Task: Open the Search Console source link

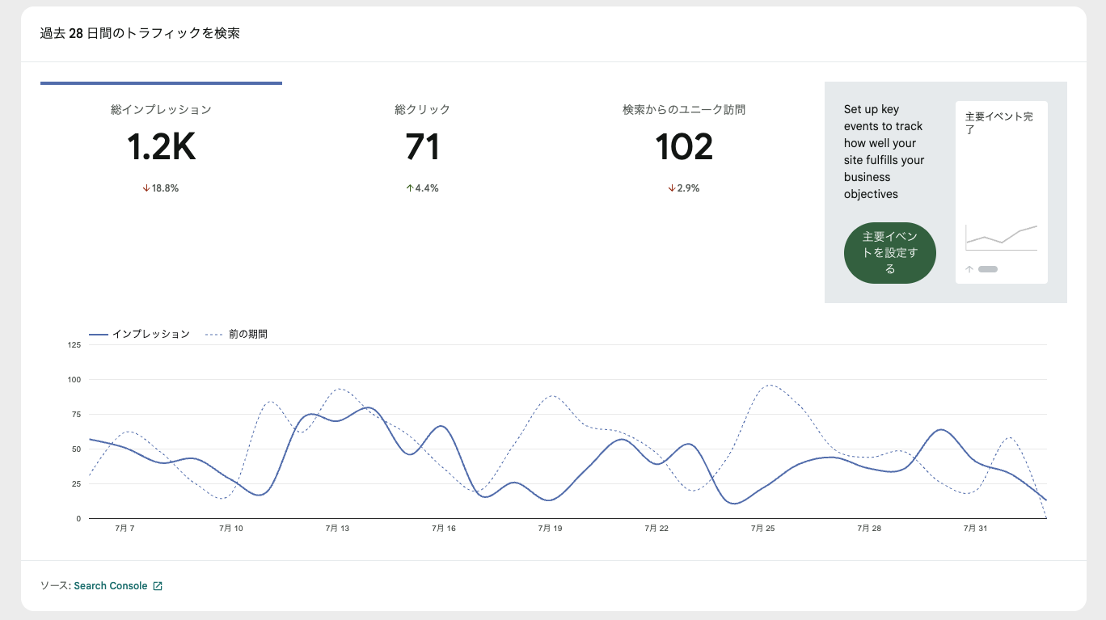Action: click(111, 586)
